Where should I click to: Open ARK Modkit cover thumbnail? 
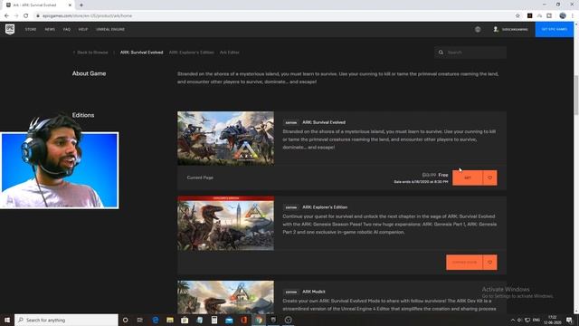click(x=225, y=297)
